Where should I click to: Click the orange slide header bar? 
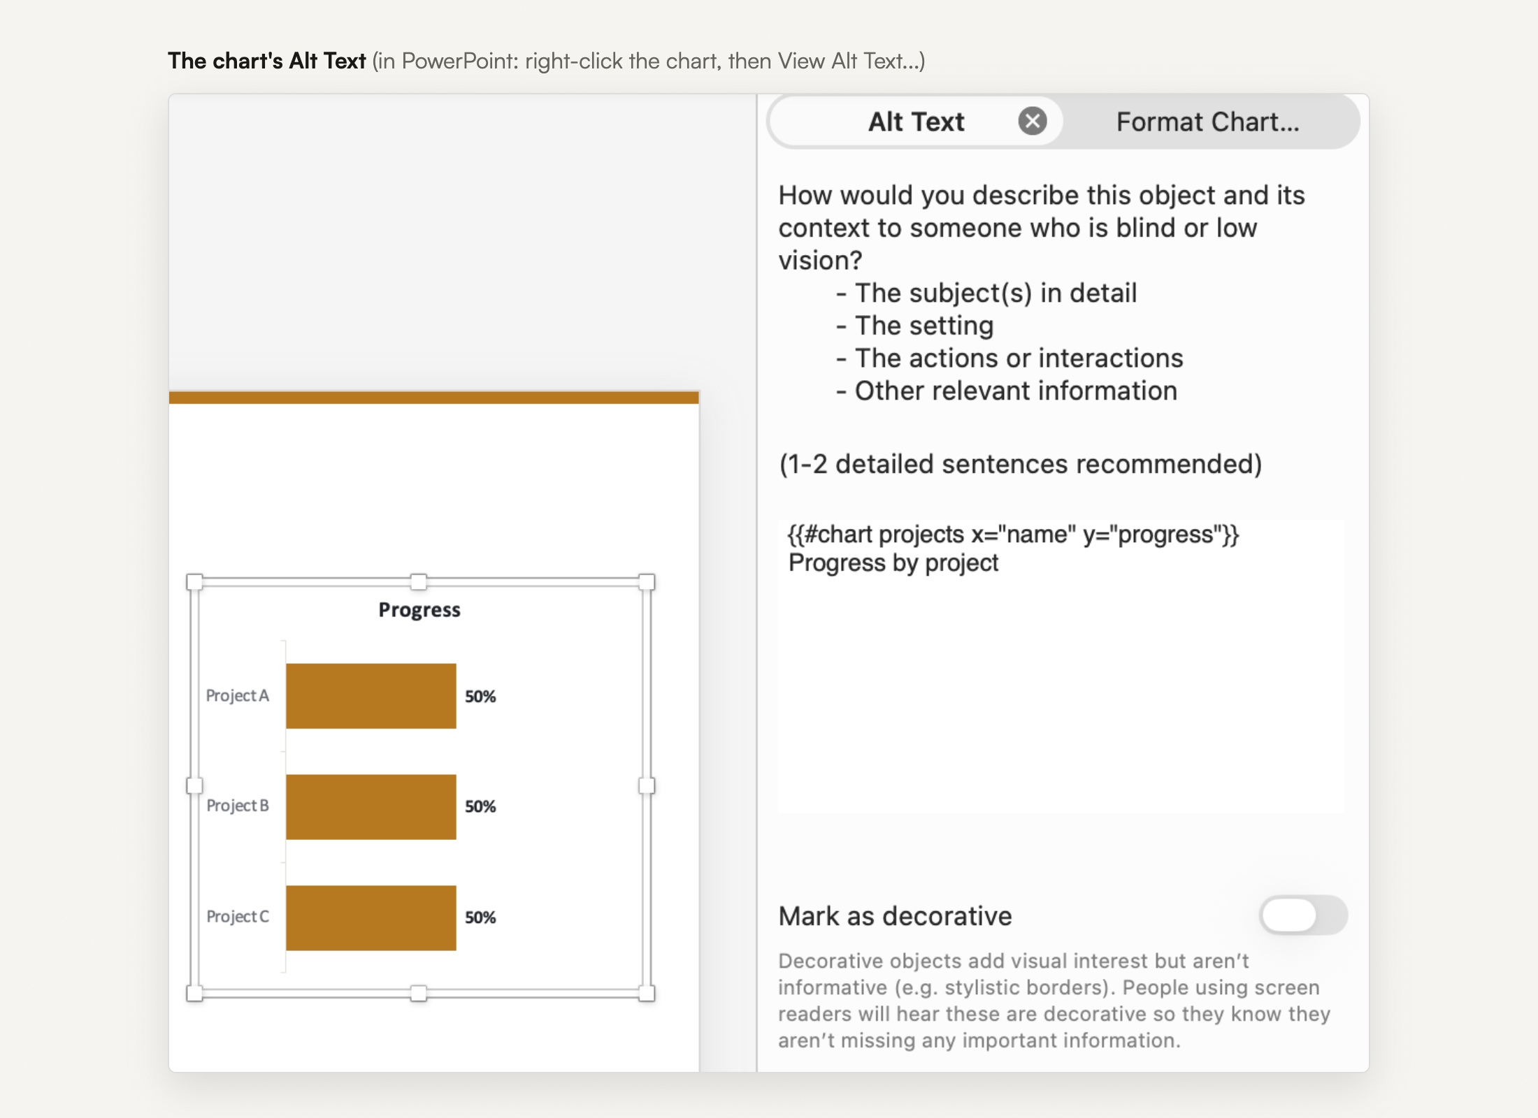click(433, 398)
